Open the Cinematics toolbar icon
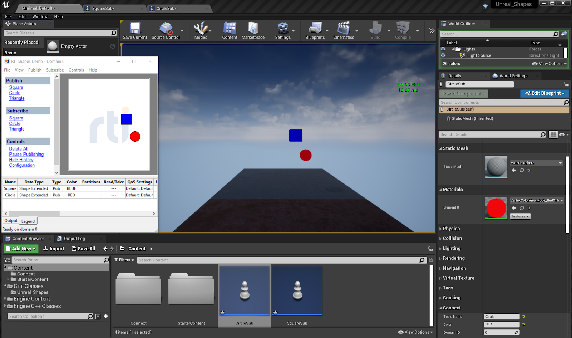Screen dimensions: 572x338 click(x=344, y=30)
